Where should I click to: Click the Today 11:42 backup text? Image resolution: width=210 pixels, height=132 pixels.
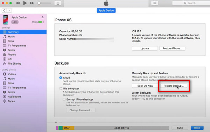tap(148, 99)
